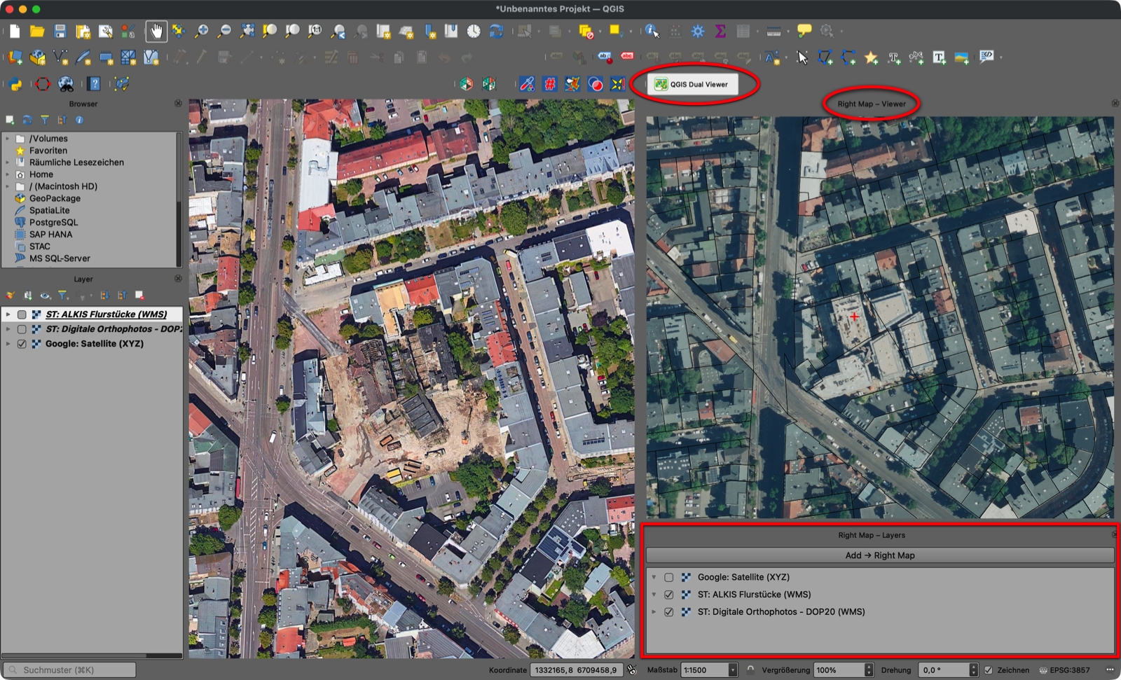The width and height of the screenshot is (1121, 680).
Task: Enable ST: ALKIS Flurstücke layer in left Layer panel
Action: (x=22, y=314)
